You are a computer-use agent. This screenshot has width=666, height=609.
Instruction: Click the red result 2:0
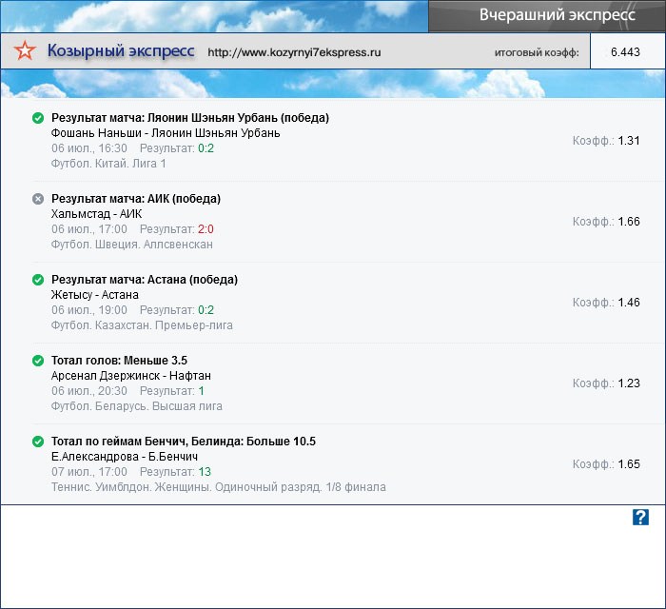click(206, 229)
